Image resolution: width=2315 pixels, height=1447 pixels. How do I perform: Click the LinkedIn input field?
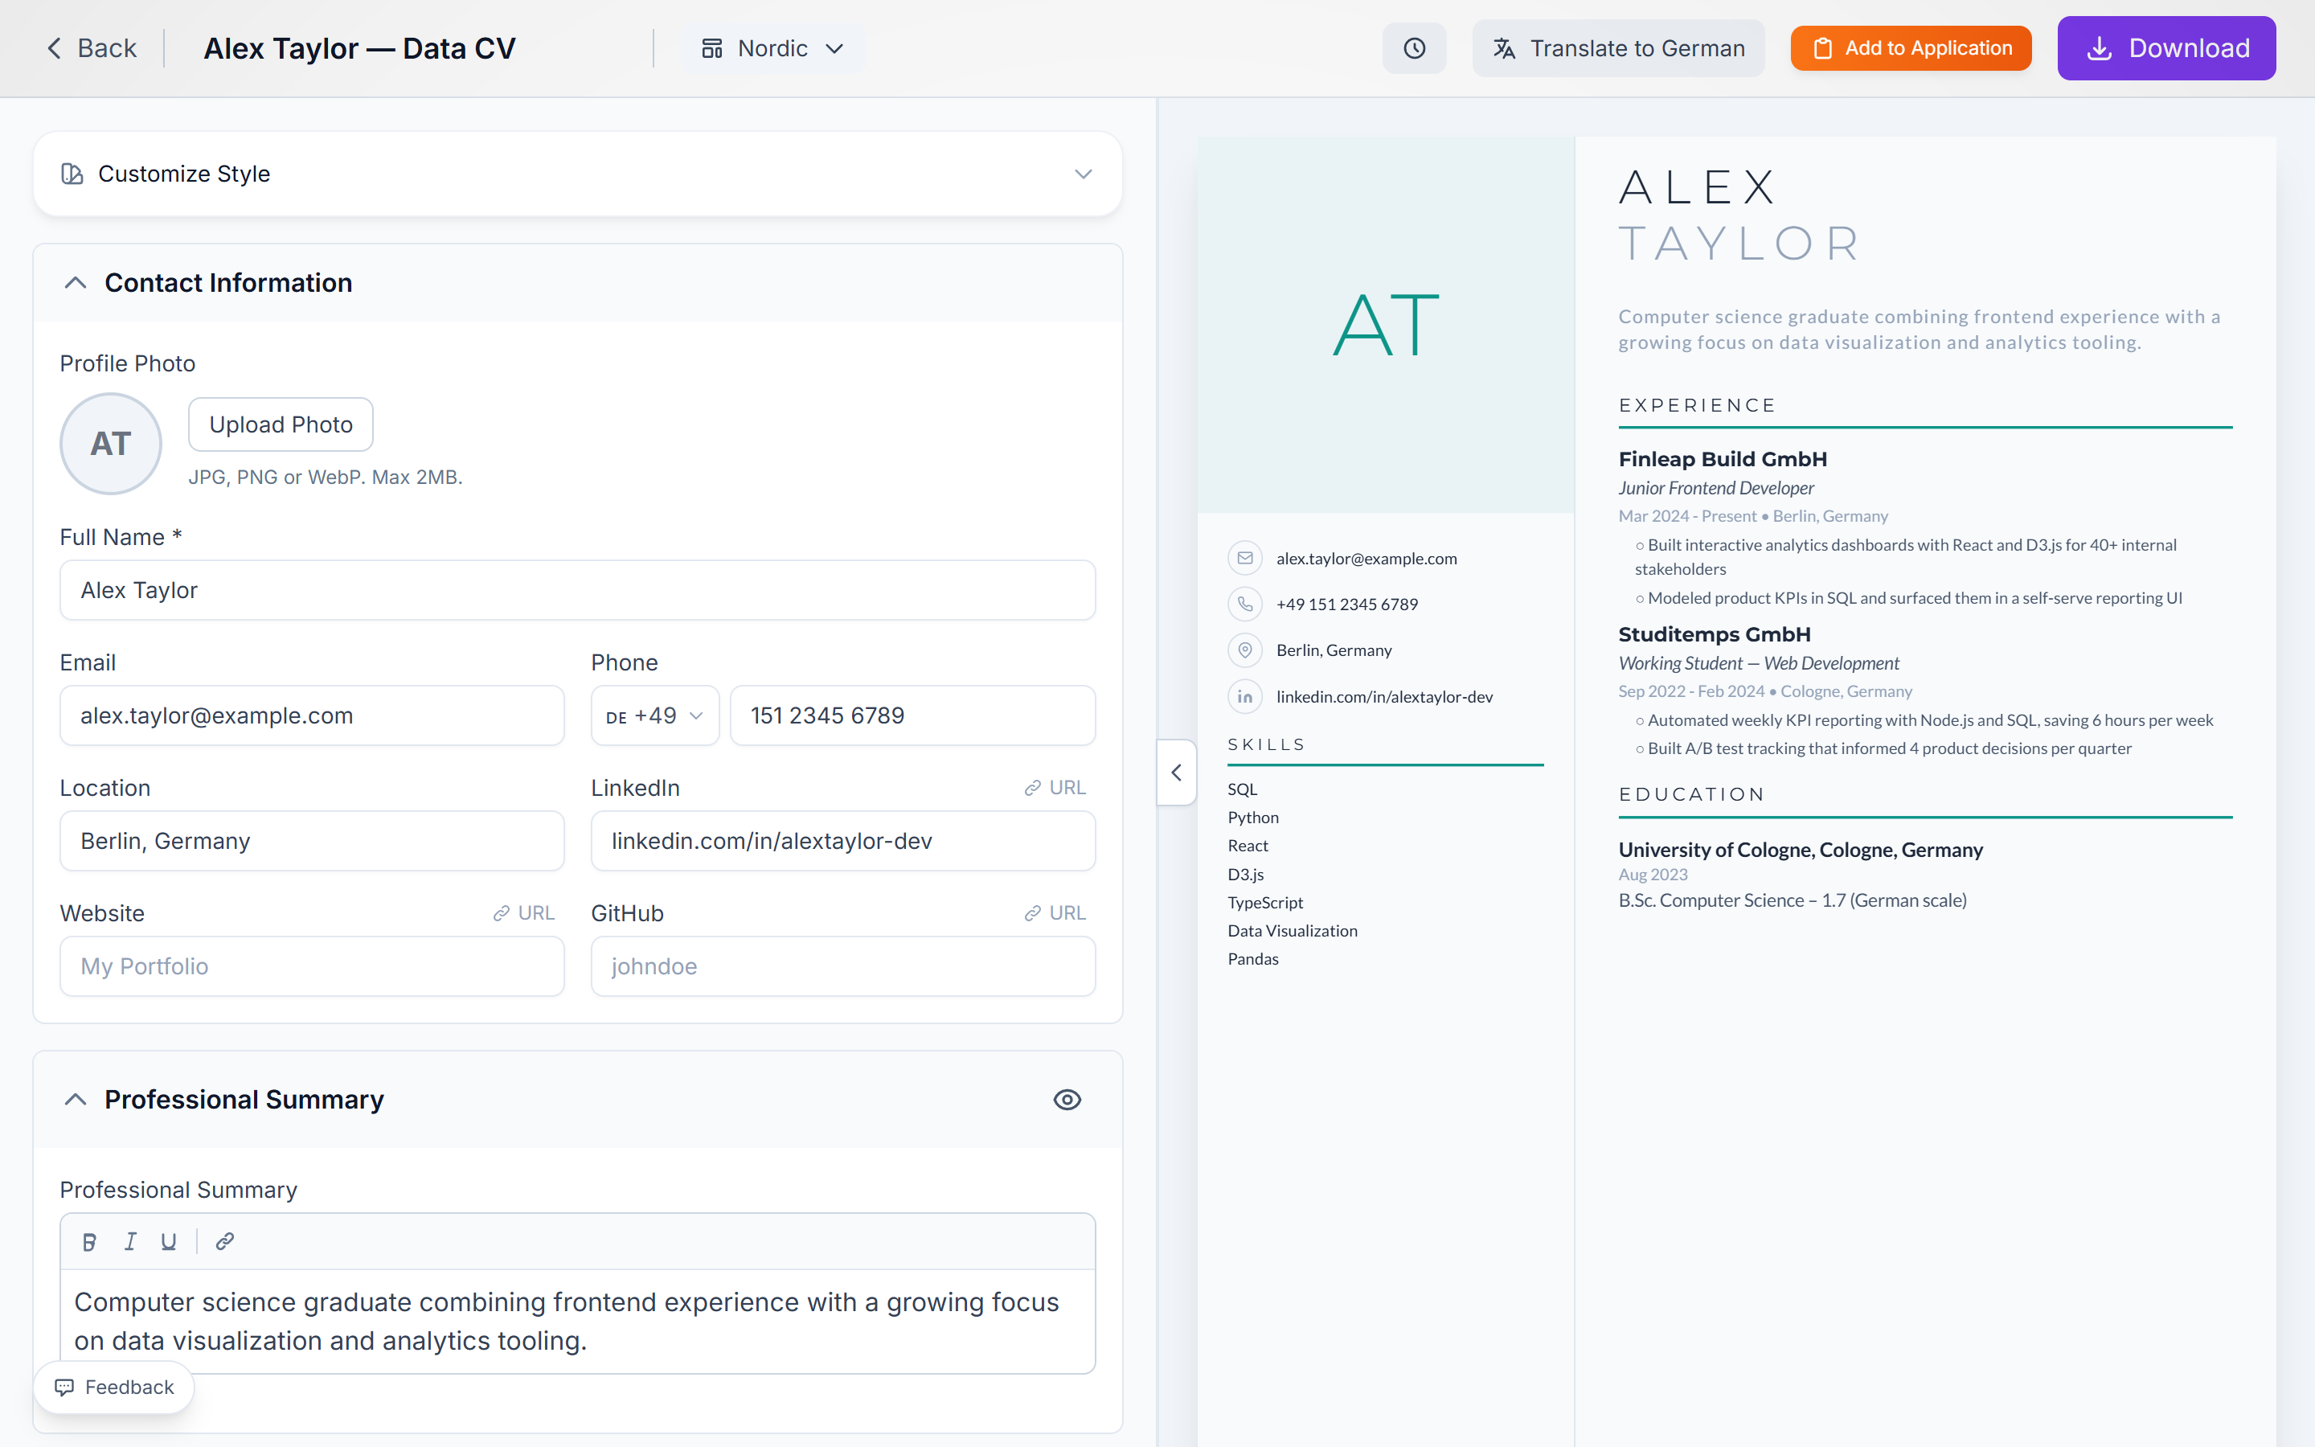pyautogui.click(x=842, y=840)
